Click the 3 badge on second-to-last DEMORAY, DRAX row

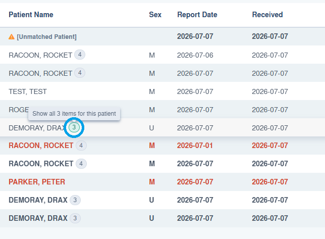(x=75, y=200)
